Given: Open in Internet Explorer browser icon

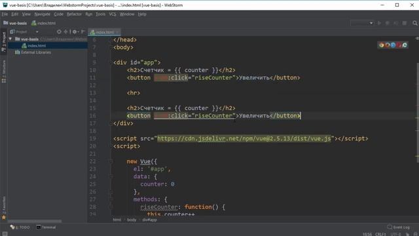Looking at the screenshot, I should (x=405, y=45).
